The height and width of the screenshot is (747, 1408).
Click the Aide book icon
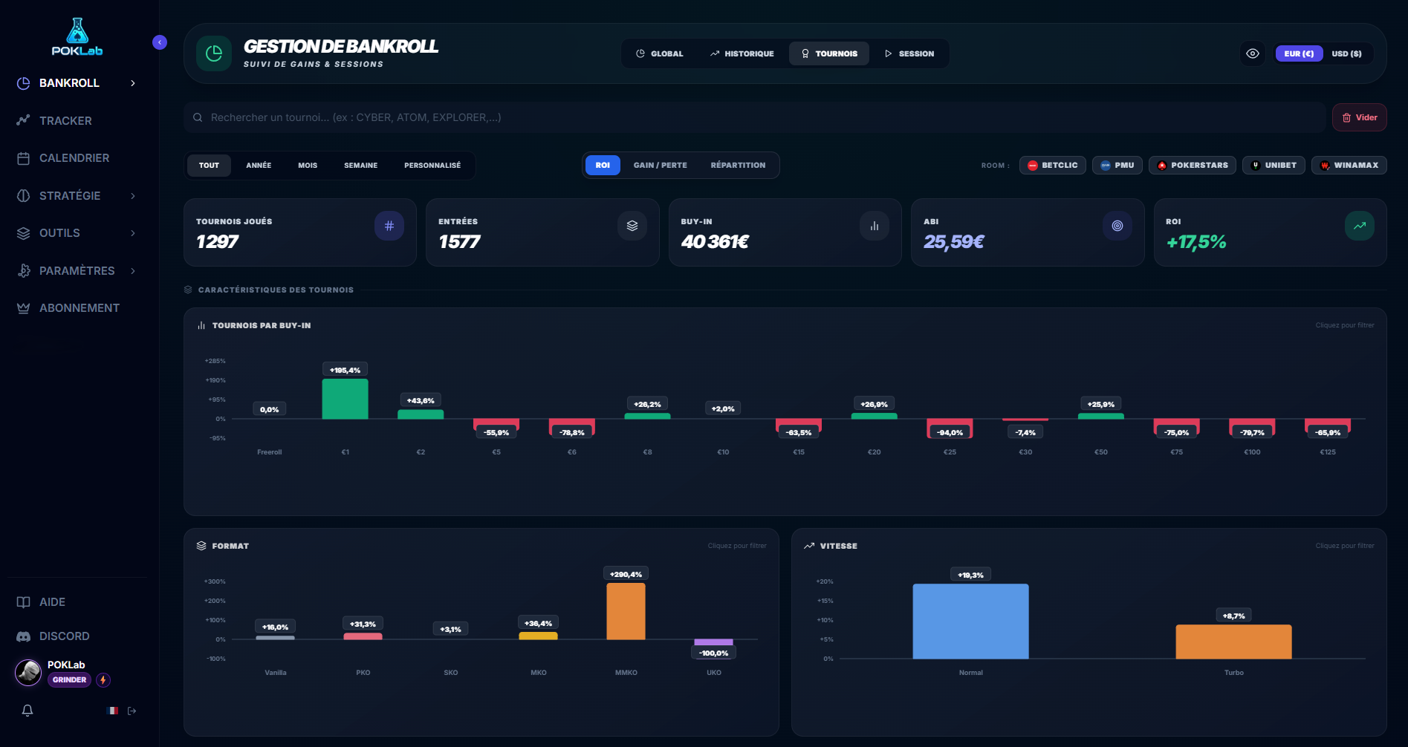click(24, 602)
